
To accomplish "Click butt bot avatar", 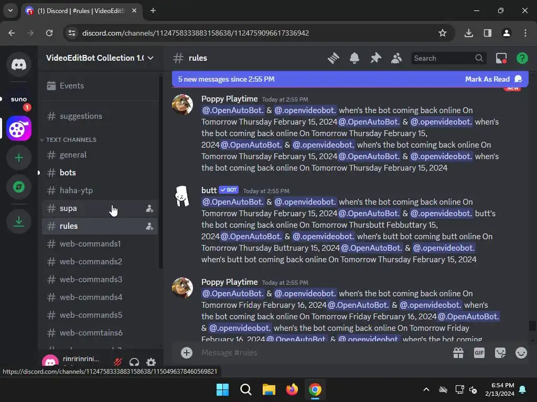I will (x=182, y=196).
